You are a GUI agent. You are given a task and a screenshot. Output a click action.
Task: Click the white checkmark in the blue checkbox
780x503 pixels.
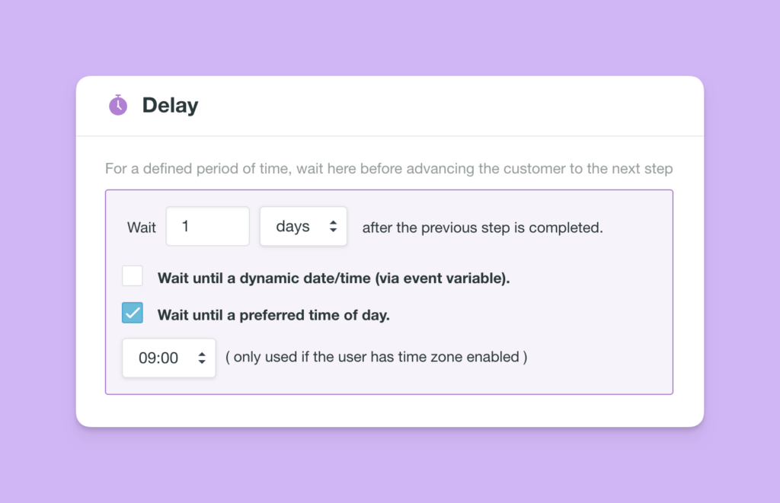[x=133, y=313]
